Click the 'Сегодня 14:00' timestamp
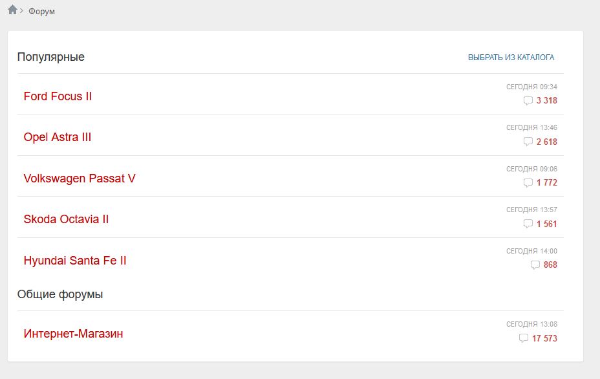Viewport: 600px width, 379px height. (x=531, y=251)
